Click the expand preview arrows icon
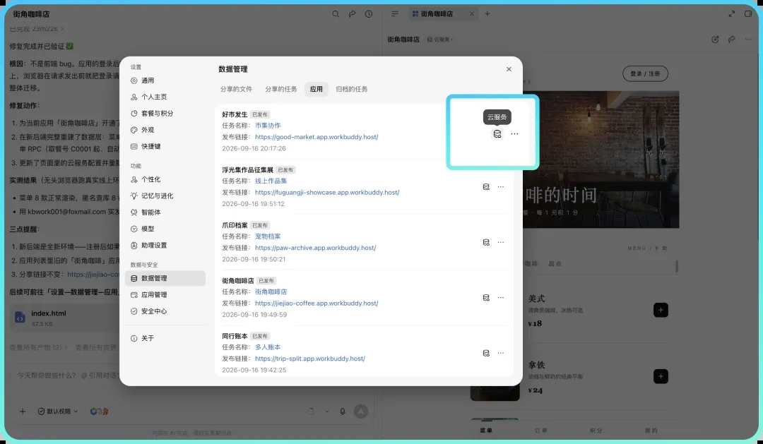Image resolution: width=763 pixels, height=444 pixels. click(x=731, y=13)
